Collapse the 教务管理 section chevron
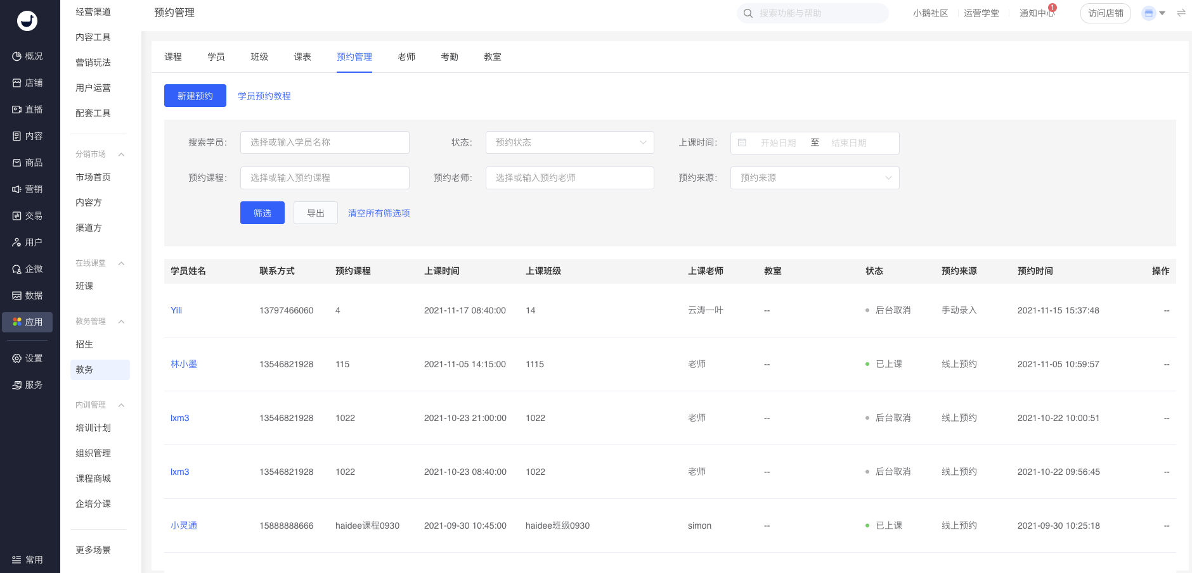This screenshot has height=573, width=1192. (x=121, y=322)
